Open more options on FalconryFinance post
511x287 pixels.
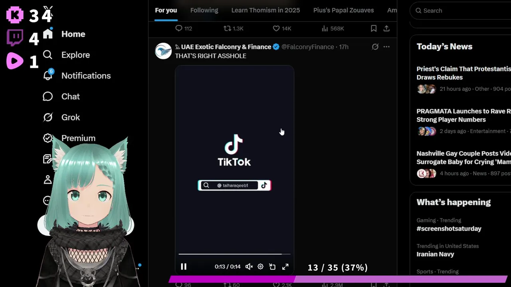click(386, 47)
